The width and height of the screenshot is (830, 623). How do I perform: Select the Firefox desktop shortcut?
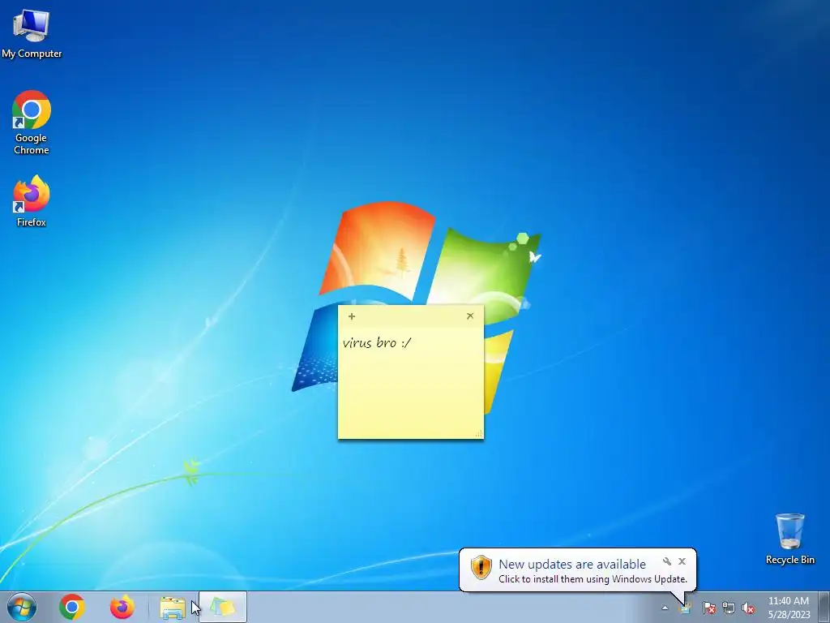(x=32, y=201)
